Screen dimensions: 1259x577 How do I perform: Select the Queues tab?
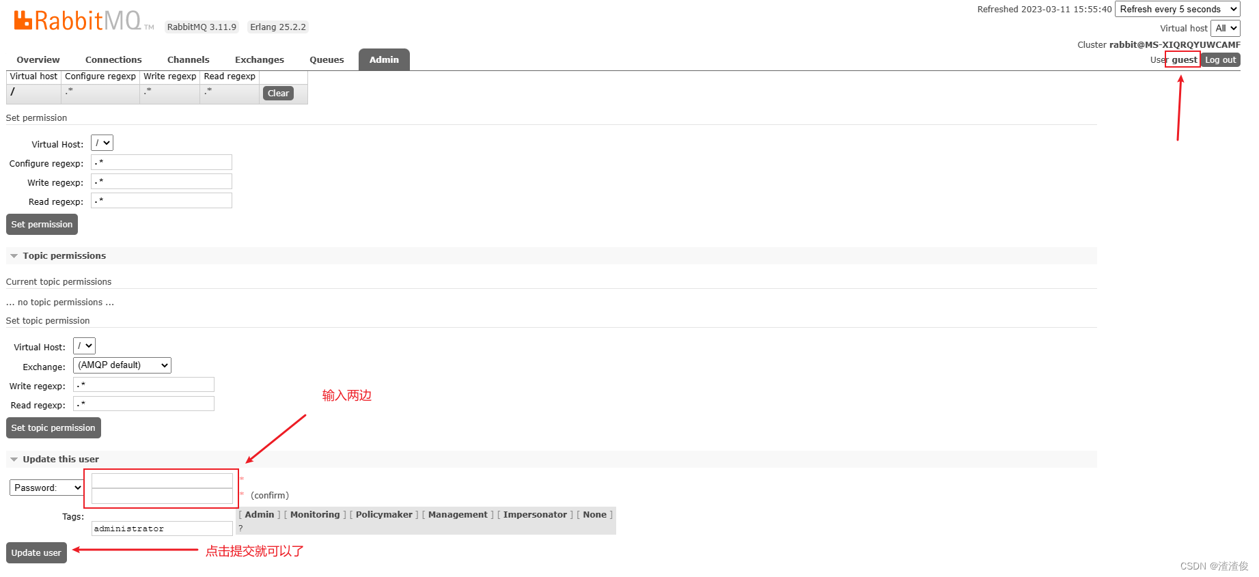click(327, 60)
